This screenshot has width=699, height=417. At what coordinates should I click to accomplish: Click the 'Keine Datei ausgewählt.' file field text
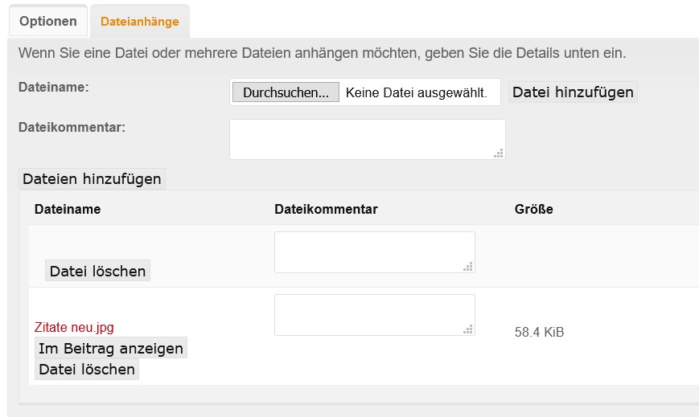click(x=417, y=92)
